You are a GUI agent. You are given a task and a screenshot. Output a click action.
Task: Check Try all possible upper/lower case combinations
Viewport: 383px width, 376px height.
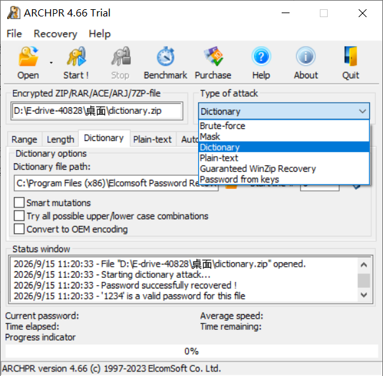tap(19, 216)
